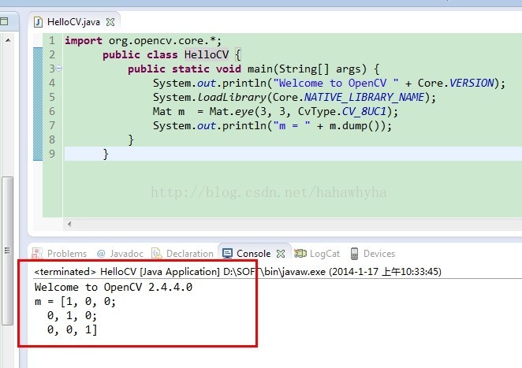Click the left panel scroll up arrow
Screen dimensions: 522x368
point(9,40)
